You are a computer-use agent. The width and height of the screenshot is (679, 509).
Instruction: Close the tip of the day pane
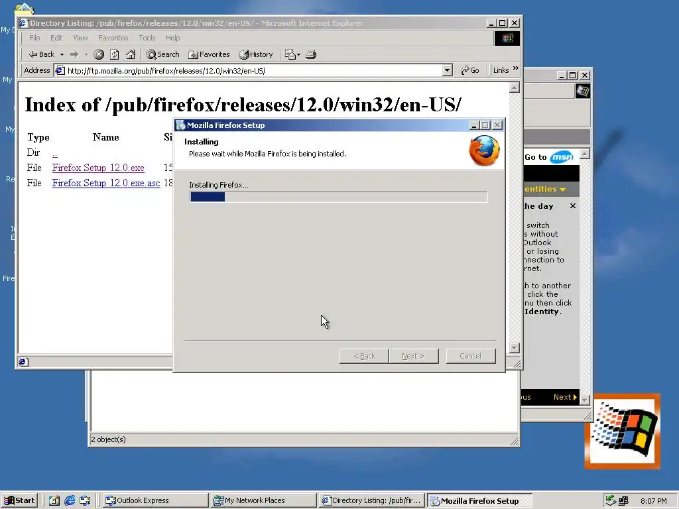[572, 206]
